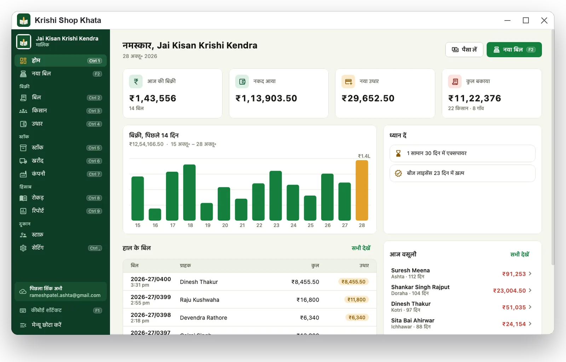Viewport: 566px width, 362px height.
Task: Click cloud sync status icon
Action: [x=23, y=292]
